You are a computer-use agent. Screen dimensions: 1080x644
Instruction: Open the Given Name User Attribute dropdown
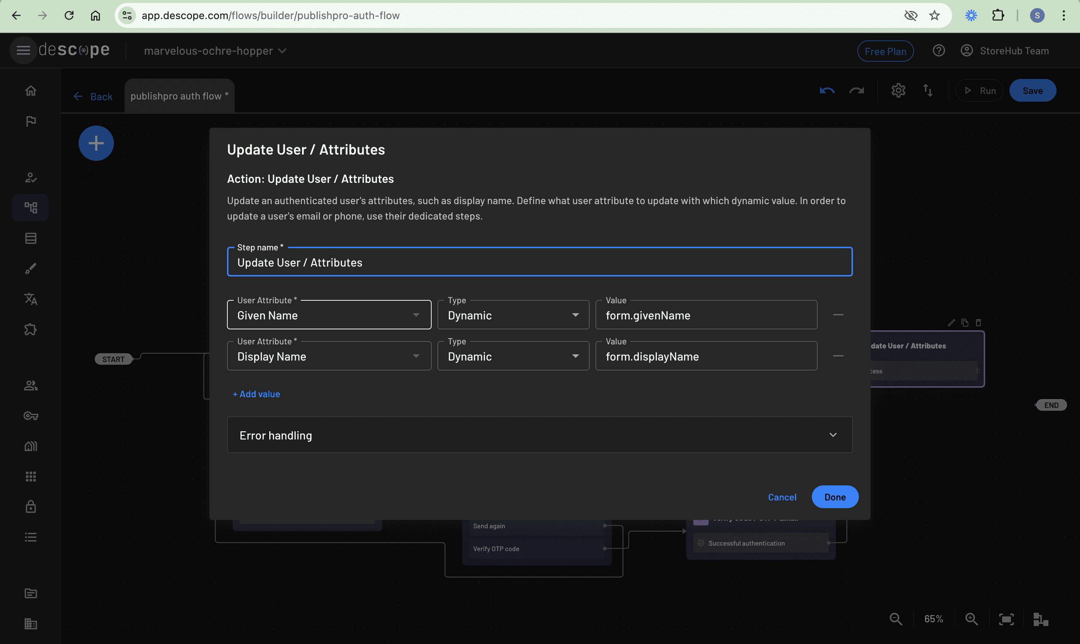coord(329,315)
